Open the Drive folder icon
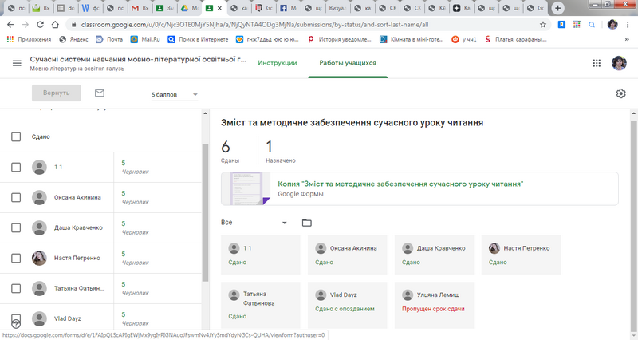Image resolution: width=638 pixels, height=340 pixels. (x=307, y=223)
